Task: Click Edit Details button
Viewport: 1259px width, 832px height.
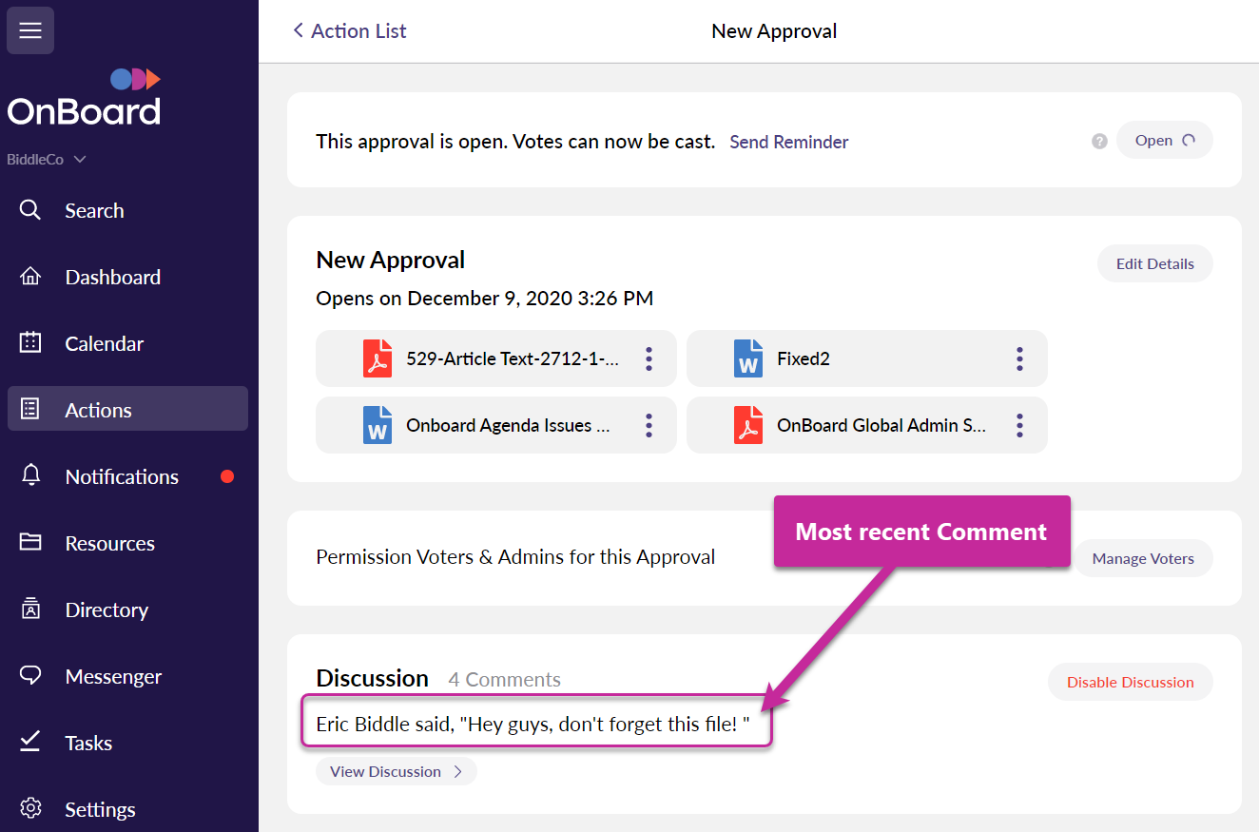Action: coord(1155,263)
